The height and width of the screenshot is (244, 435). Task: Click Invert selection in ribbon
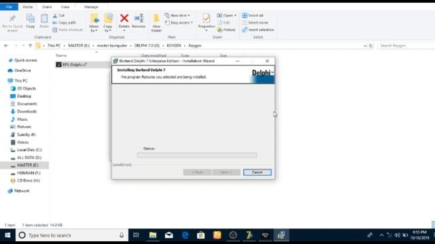coord(258,30)
